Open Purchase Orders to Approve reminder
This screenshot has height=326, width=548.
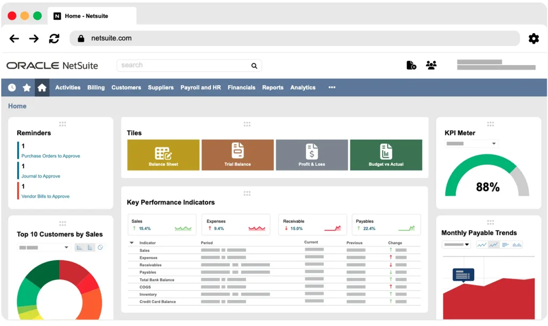(x=51, y=156)
